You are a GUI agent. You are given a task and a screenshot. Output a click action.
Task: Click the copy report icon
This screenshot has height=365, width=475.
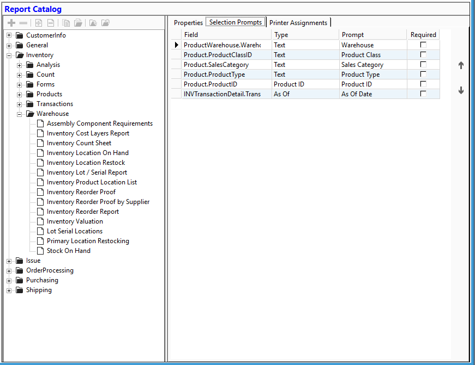coord(65,22)
